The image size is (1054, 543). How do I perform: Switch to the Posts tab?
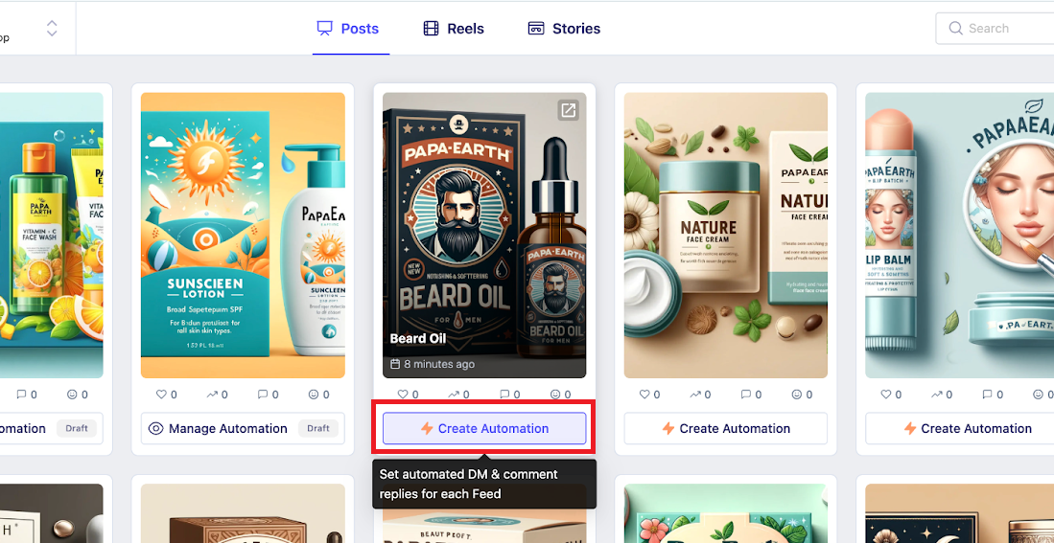(348, 29)
